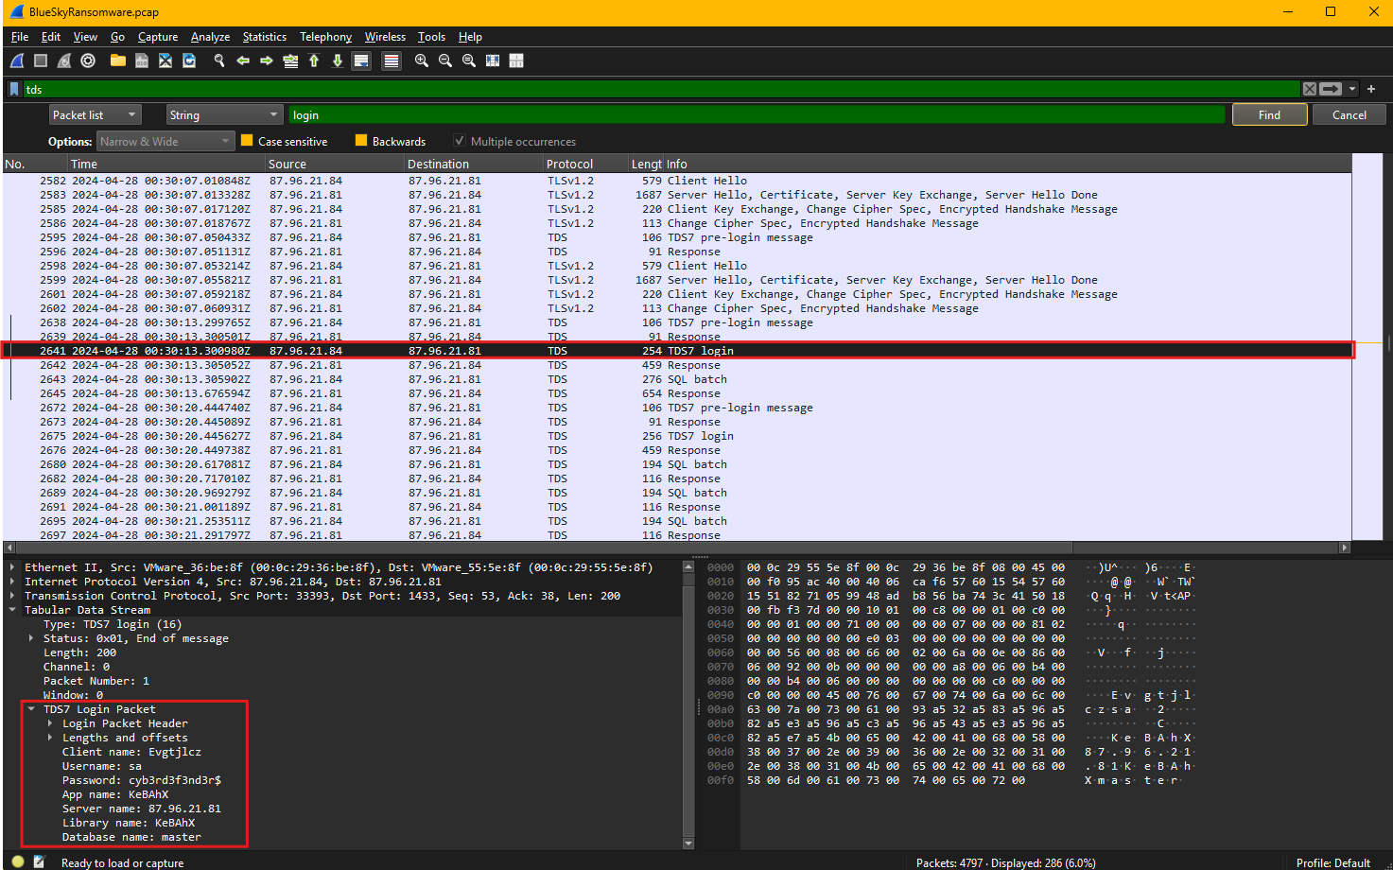This screenshot has width=1393, height=870.
Task: Start capturing packets with the shark fin icon
Action: click(x=17, y=61)
